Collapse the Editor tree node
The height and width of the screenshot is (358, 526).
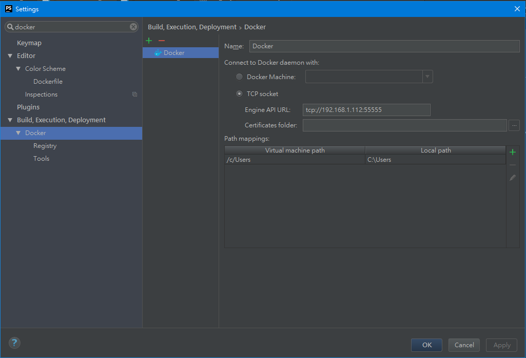[10, 56]
